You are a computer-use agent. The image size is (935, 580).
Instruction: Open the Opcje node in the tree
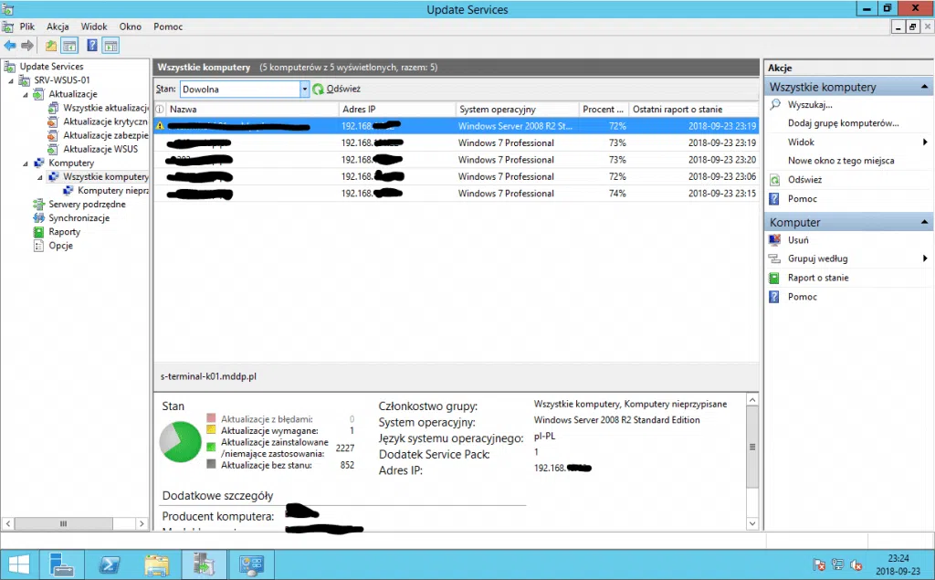click(x=60, y=246)
